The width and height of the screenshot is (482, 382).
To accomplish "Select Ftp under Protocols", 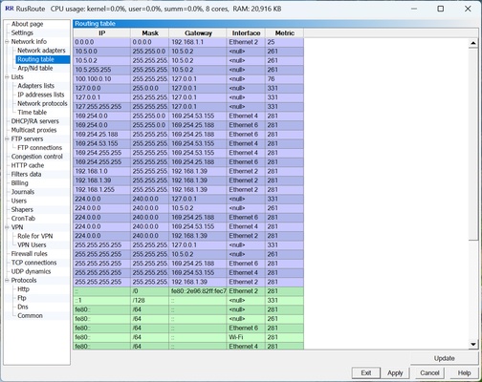I will (22, 298).
